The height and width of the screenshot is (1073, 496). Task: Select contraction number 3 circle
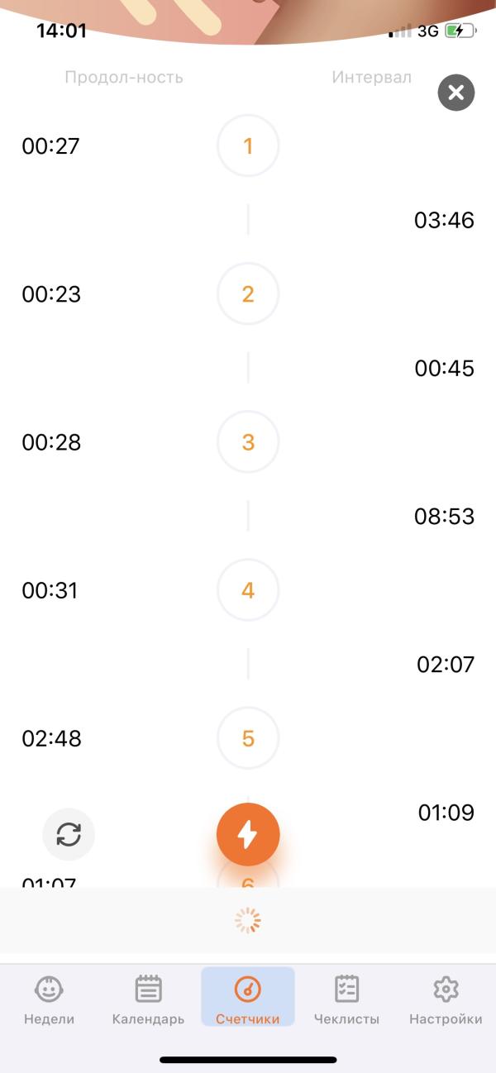pyautogui.click(x=248, y=442)
